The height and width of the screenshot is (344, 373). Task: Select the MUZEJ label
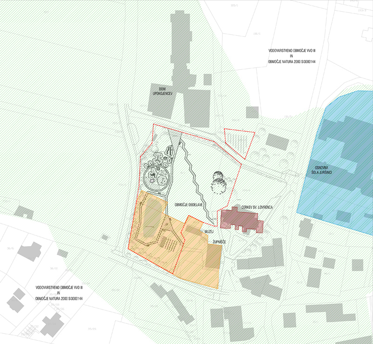(x=208, y=230)
